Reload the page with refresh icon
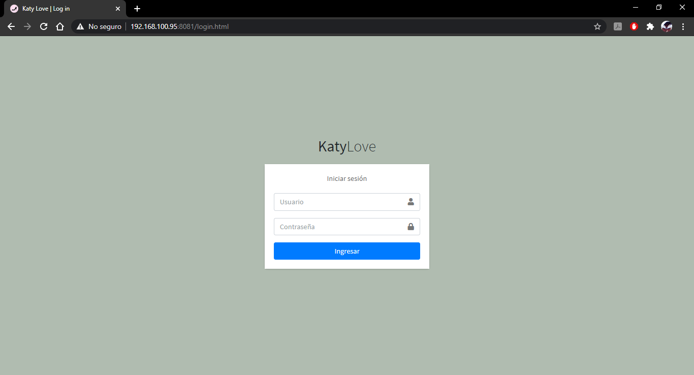Viewport: 694px width, 375px height. (44, 26)
